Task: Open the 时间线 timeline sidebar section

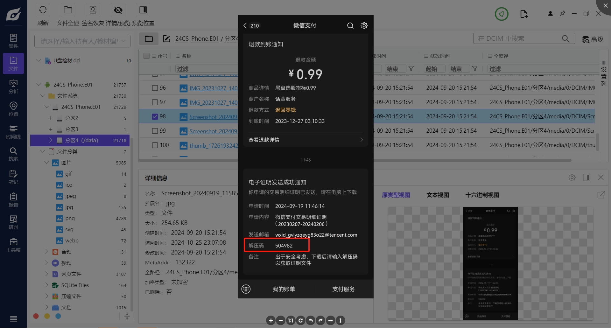Action: point(13,132)
